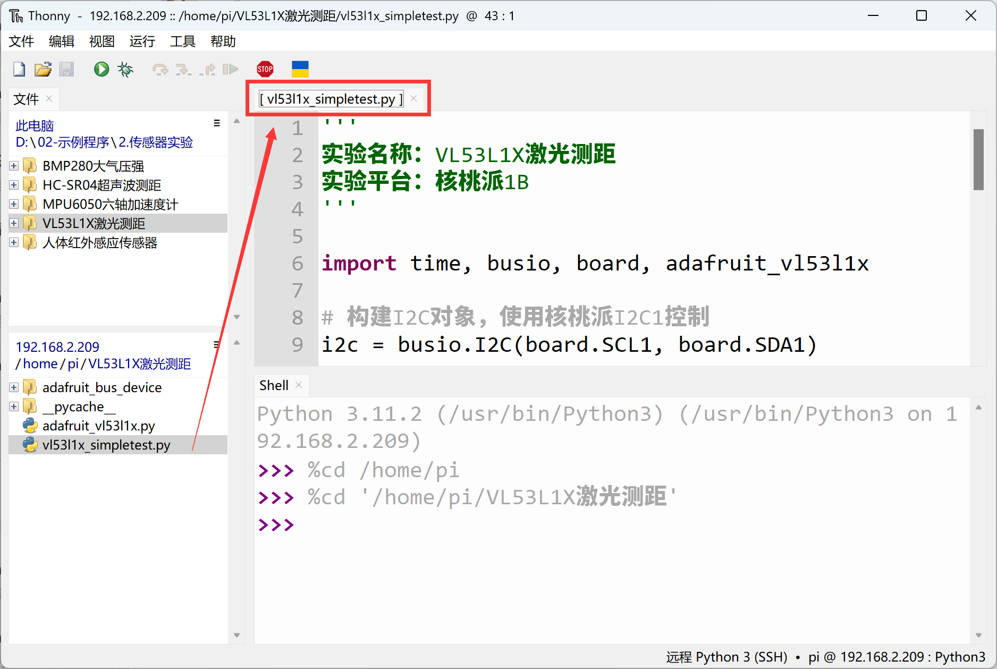Expand the __pycache__ folder
Viewport: 997px width, 669px height.
(14, 407)
